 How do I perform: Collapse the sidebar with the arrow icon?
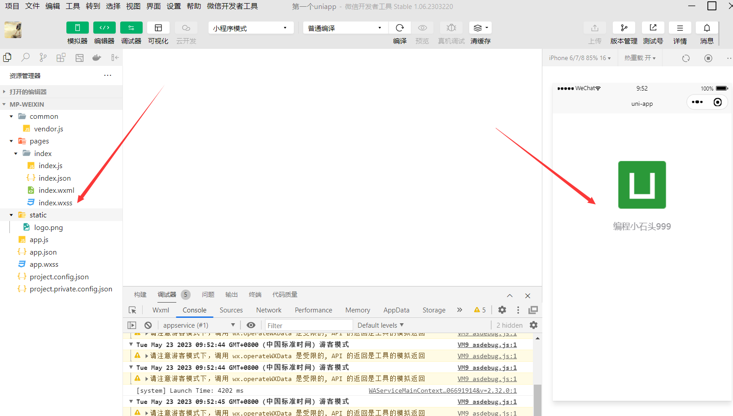click(x=115, y=57)
